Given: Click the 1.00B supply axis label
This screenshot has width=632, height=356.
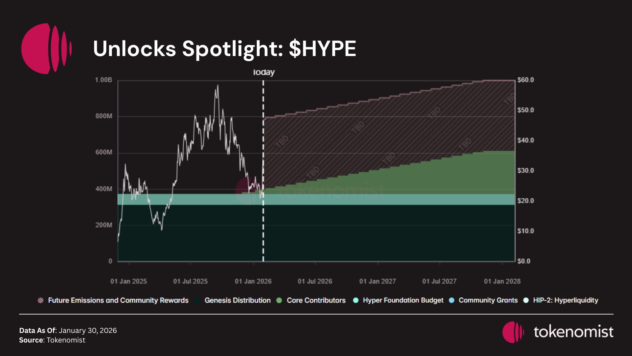Looking at the screenshot, I should 103,80.
